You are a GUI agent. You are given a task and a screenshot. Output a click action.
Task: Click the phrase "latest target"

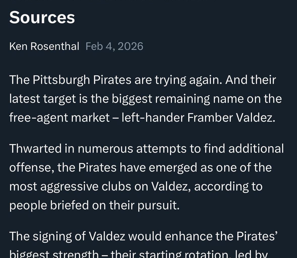tap(42, 99)
